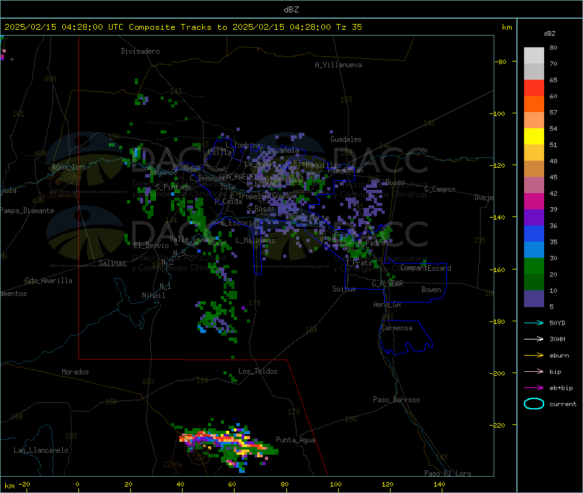The height and width of the screenshot is (493, 583).
Task: Click the Nihuil map label
Action: click(x=154, y=295)
